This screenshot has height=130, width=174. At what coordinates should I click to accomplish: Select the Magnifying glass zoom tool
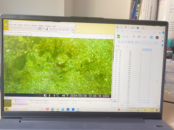(x=40, y=28)
